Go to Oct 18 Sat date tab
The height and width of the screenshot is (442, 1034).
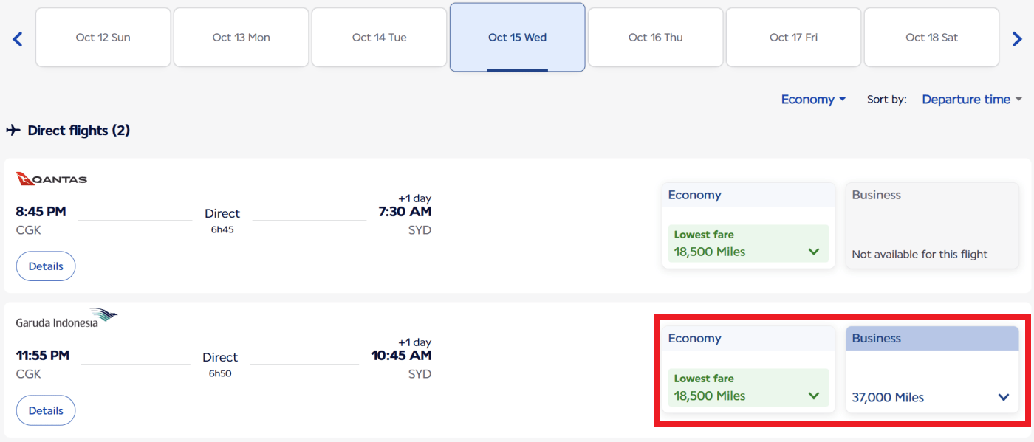[931, 38]
